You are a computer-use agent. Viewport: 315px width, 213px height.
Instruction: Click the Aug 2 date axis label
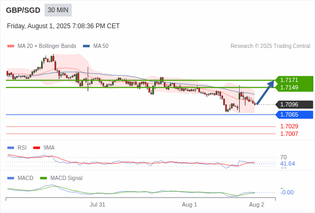257,204
